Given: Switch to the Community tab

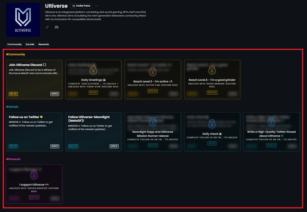Looking at the screenshot, I should click(x=14, y=44).
